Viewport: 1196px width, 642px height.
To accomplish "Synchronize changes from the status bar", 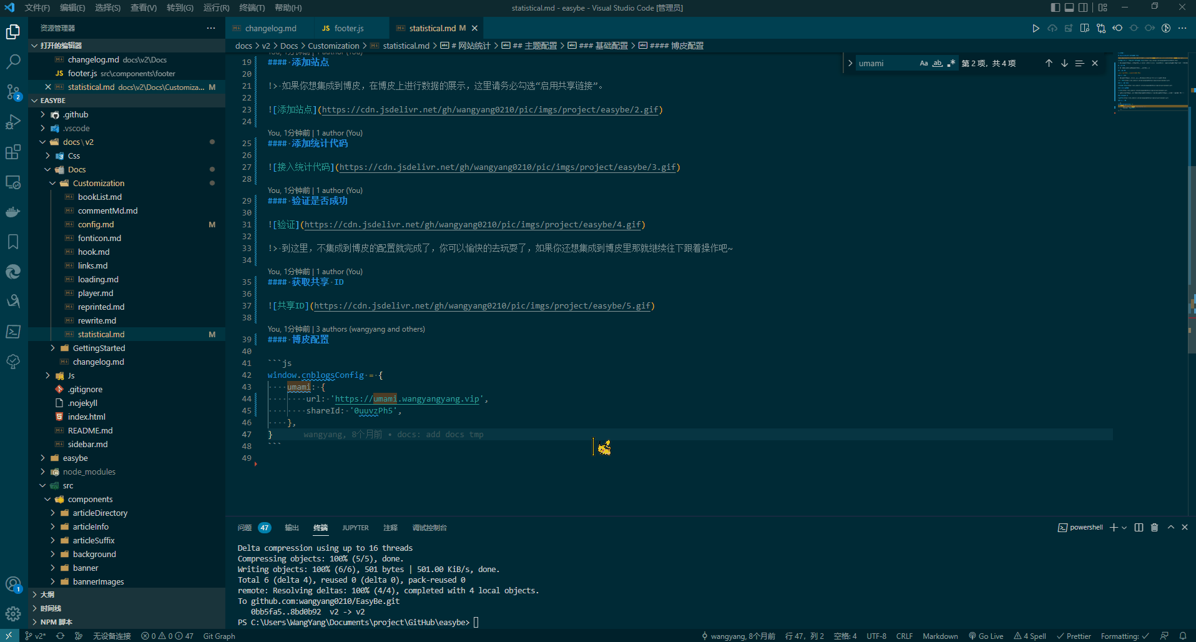I will point(60,636).
